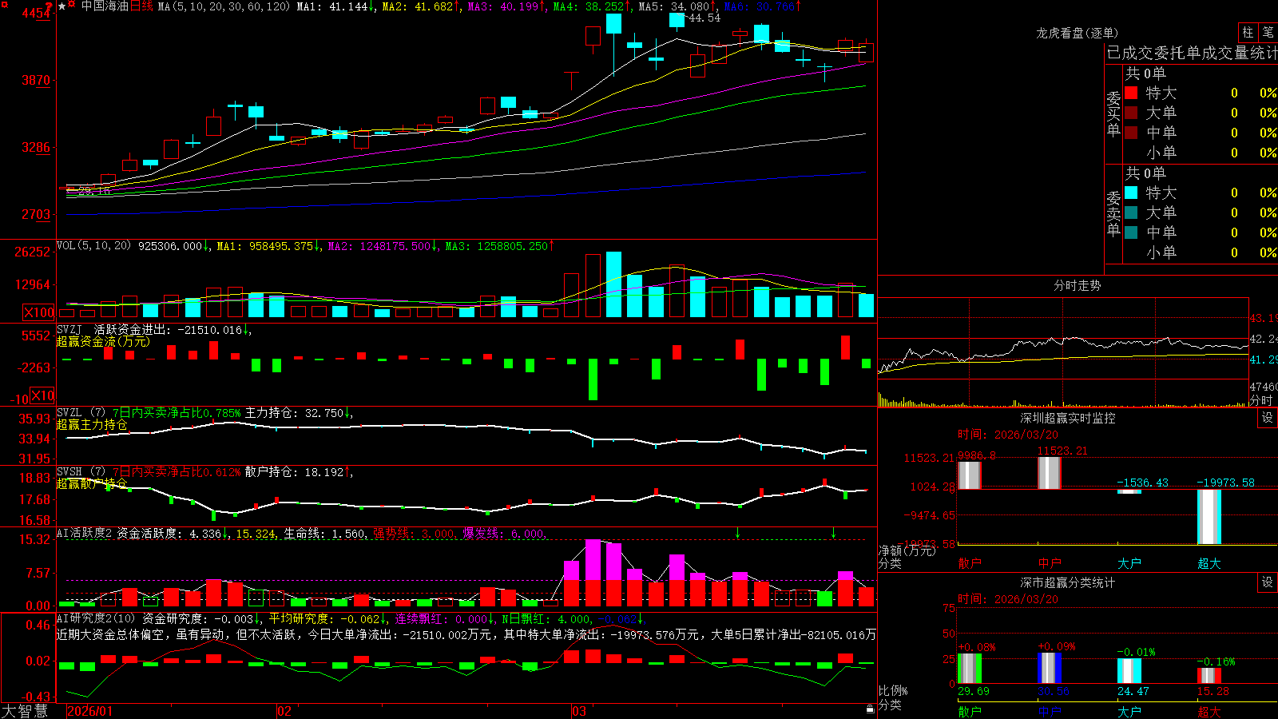The width and height of the screenshot is (1278, 719).
Task: Click the 超大 bar showing -19973.58
Action: point(1209,517)
